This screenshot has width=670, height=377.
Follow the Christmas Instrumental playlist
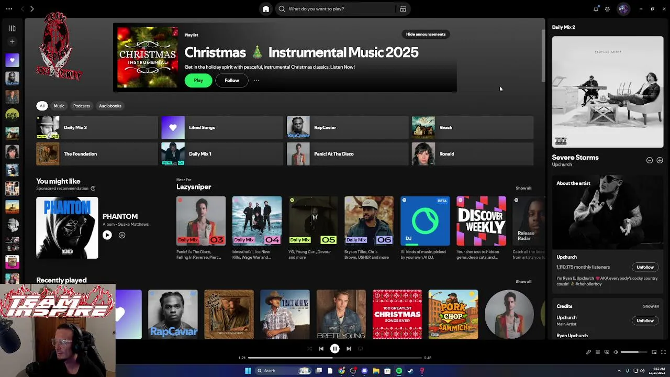click(x=232, y=80)
